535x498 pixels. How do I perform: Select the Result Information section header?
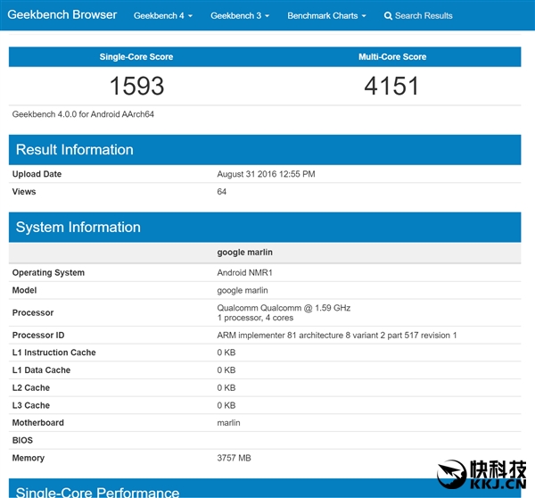tap(75, 150)
